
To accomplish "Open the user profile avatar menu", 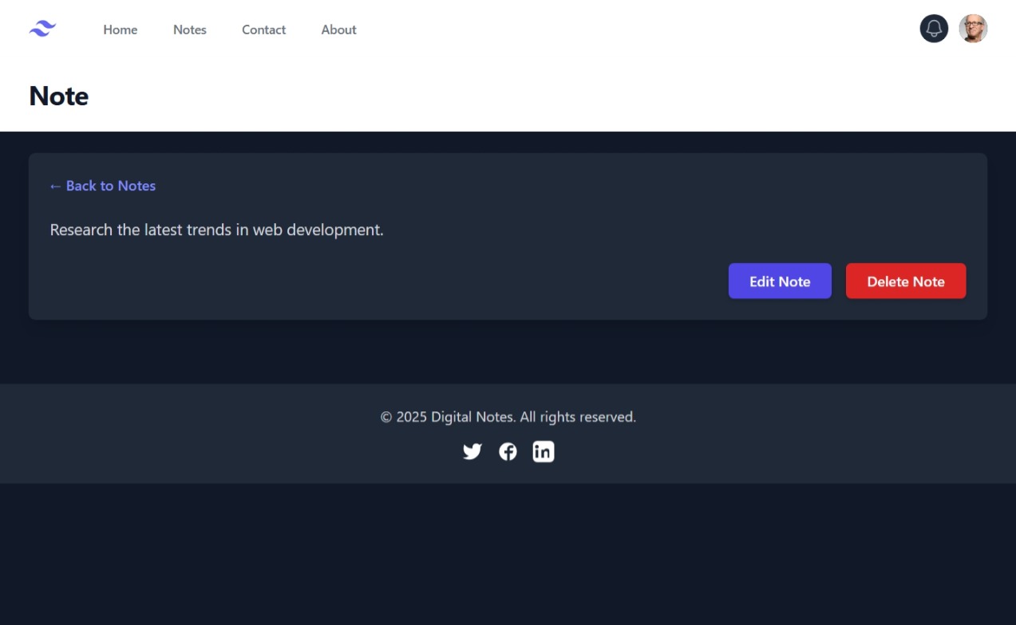I will pyautogui.click(x=973, y=29).
